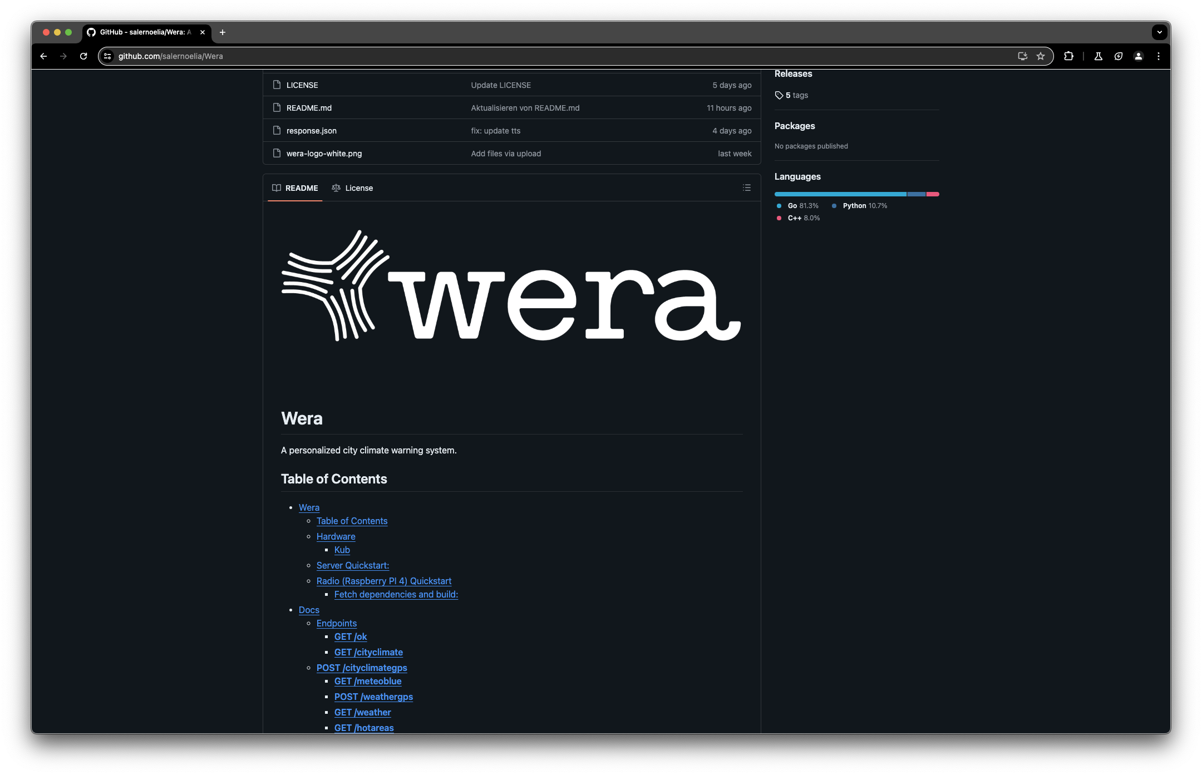Screen dimensions: 1202x775
Task: Click the Python 10.7% language entry
Action: (x=860, y=206)
